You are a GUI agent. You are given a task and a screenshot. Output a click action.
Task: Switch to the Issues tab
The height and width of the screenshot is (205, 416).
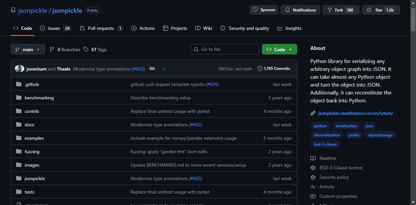[55, 28]
